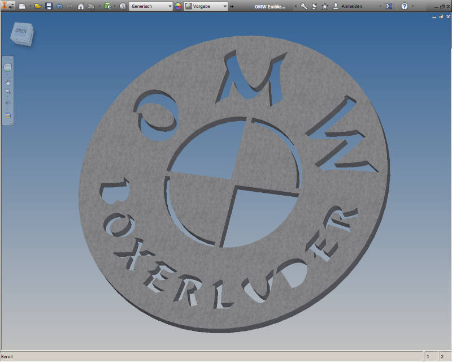This screenshot has height=362, width=452.
Task: Click the OMW Emble... document title
Action: tap(270, 7)
